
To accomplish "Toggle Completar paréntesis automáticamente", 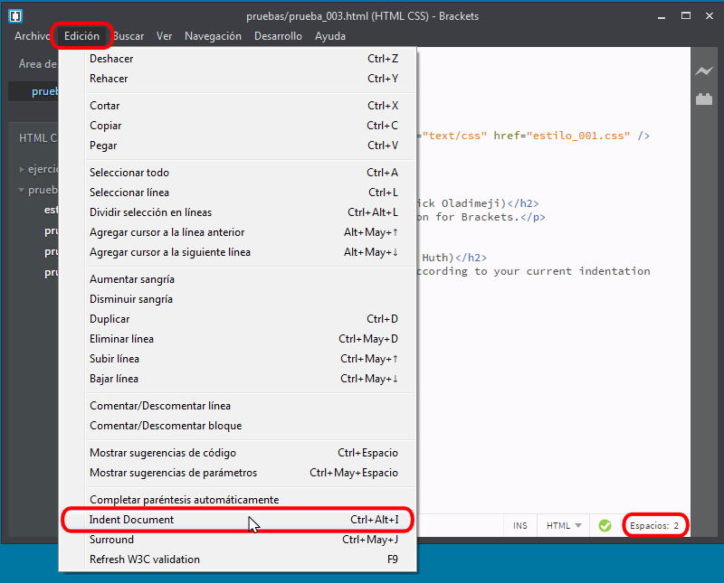I will click(x=238, y=500).
